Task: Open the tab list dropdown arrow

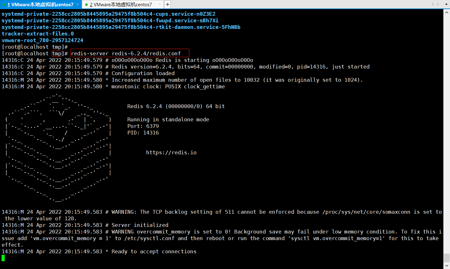Action: pos(446,4)
